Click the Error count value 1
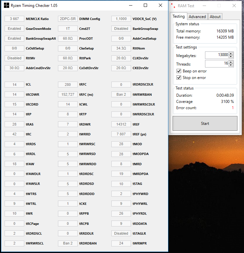 pos(233,107)
